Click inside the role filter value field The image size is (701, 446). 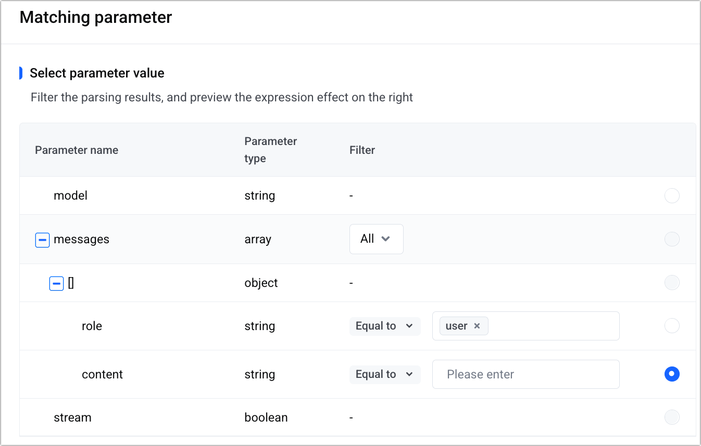click(552, 326)
